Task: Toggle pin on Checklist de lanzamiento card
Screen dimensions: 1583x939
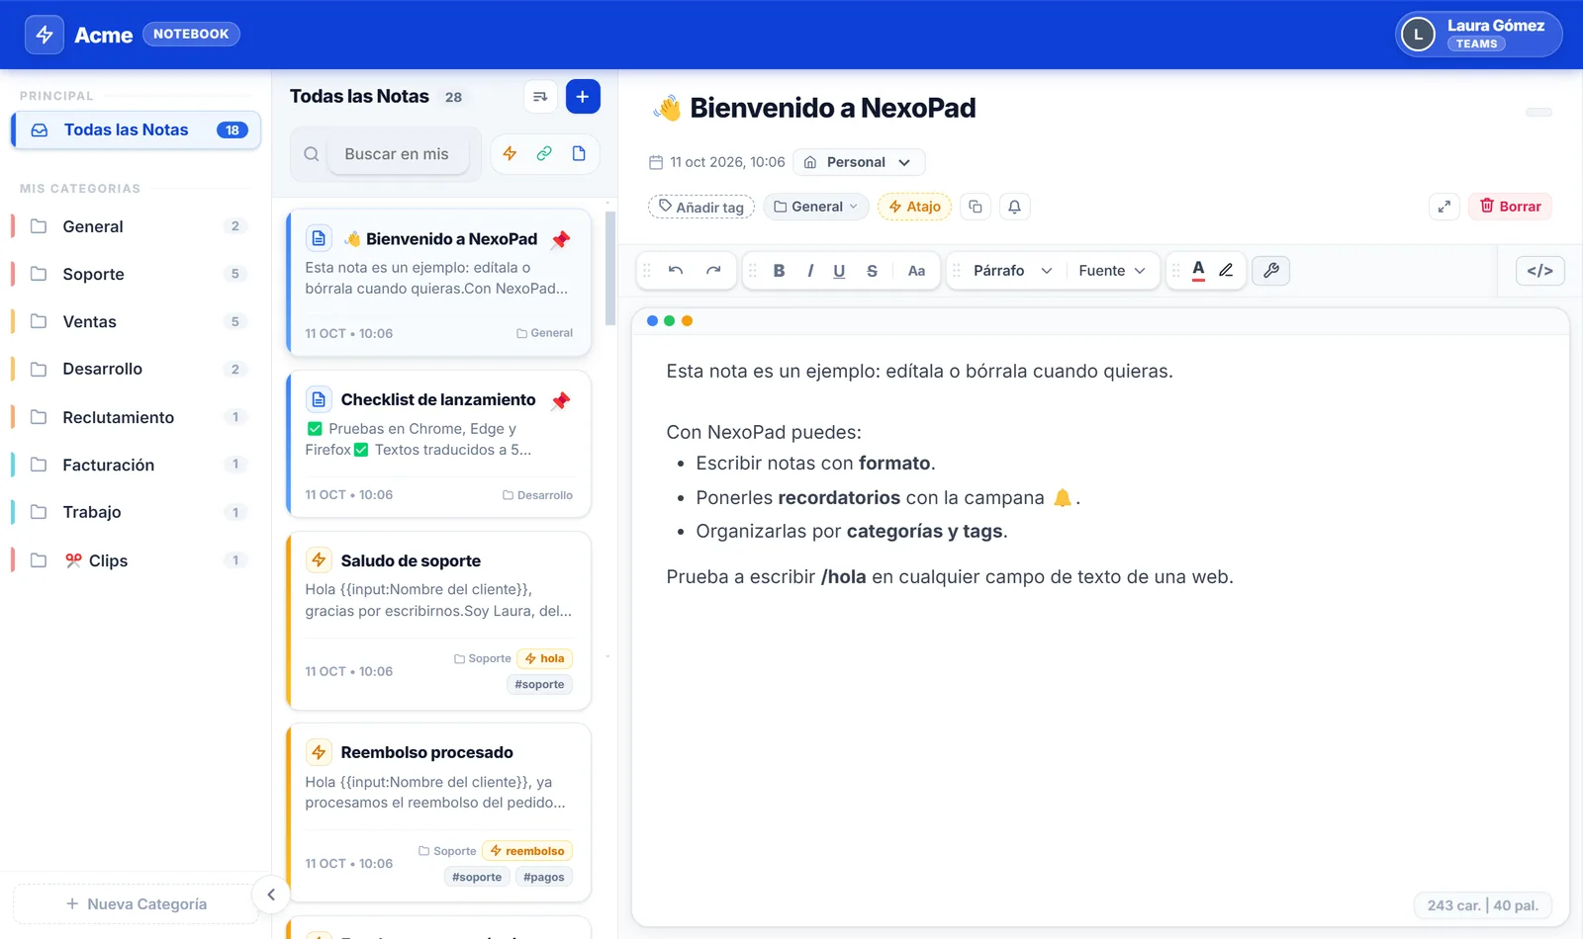Action: coord(561,400)
